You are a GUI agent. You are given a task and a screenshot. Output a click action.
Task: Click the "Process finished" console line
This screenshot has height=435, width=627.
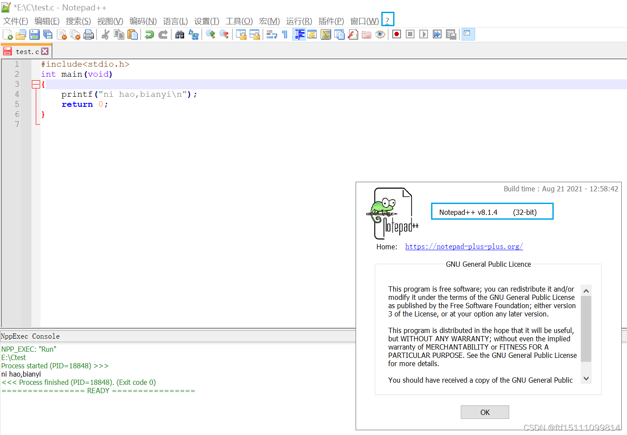point(79,382)
